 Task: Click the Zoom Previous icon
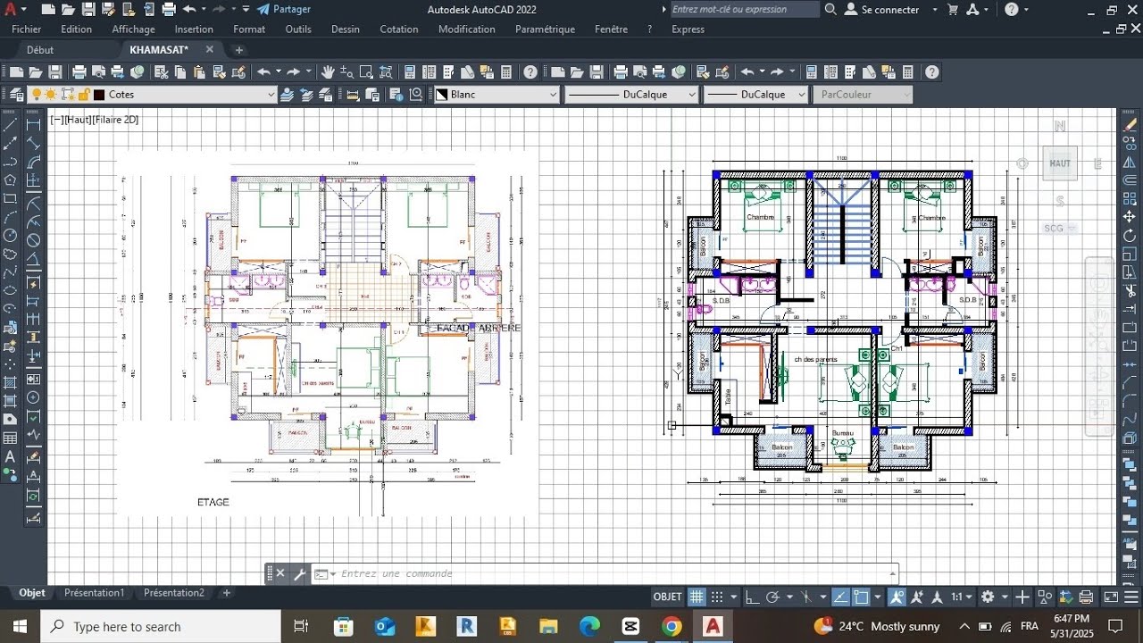tap(387, 72)
